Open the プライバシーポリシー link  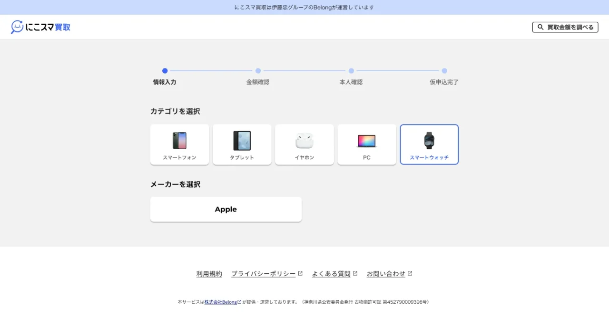(x=264, y=274)
